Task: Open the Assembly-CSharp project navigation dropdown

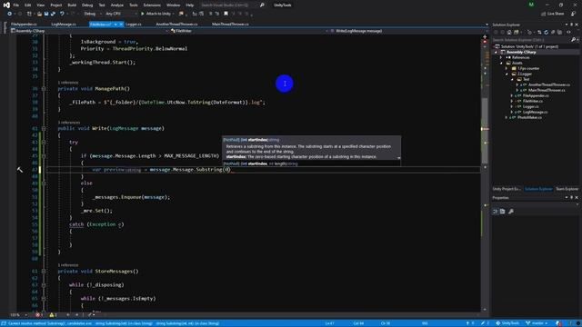Action: coord(89,31)
